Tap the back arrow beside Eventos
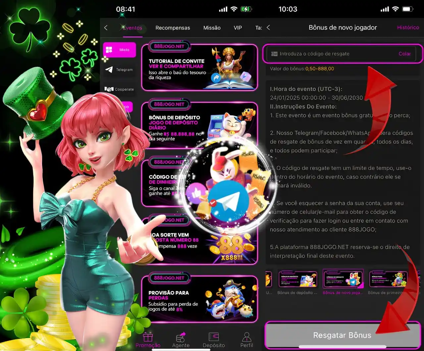 click(x=106, y=28)
